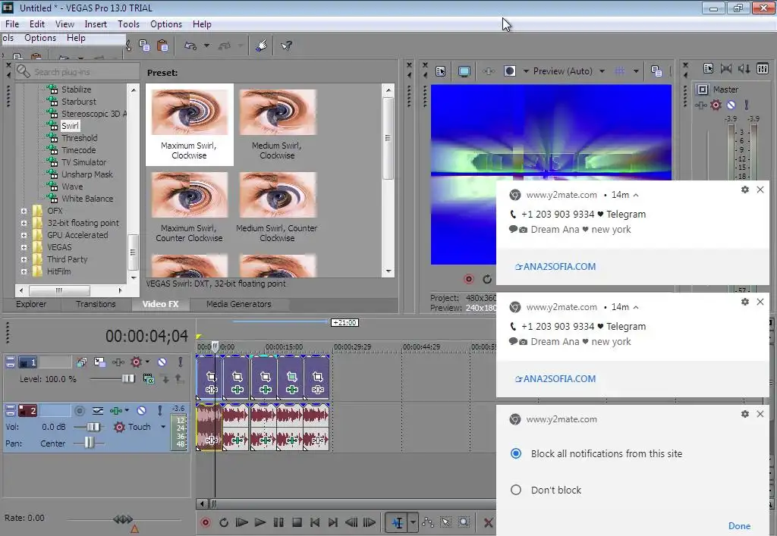Arm audio track 2 for record
The image size is (777, 536).
(80, 410)
